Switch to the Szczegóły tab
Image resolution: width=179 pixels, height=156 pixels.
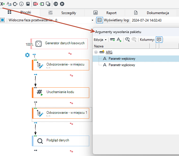click(x=62, y=13)
